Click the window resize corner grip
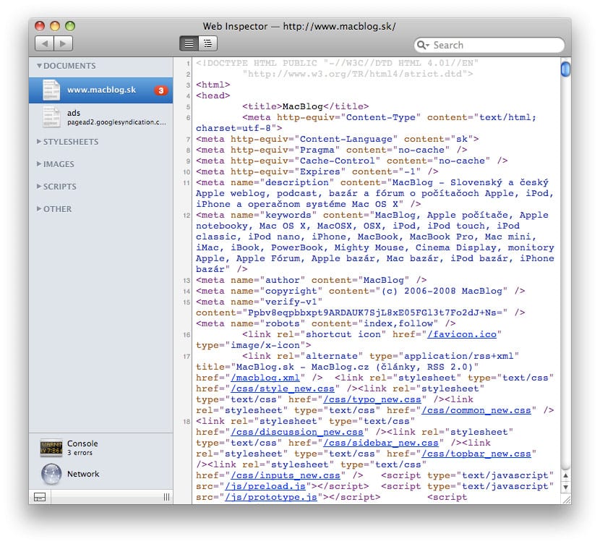The width and height of the screenshot is (600, 544). tap(566, 499)
